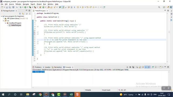
Task: Toggle Block Selection Mode in toolbar
Action: 72,7
